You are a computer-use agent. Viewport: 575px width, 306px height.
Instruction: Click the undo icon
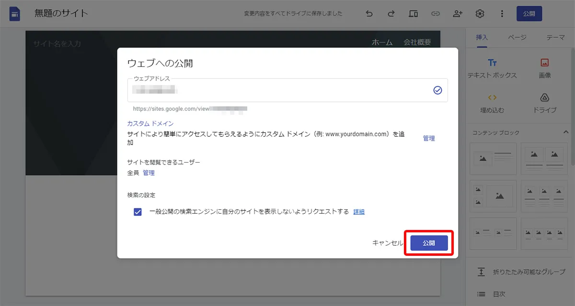click(x=369, y=13)
